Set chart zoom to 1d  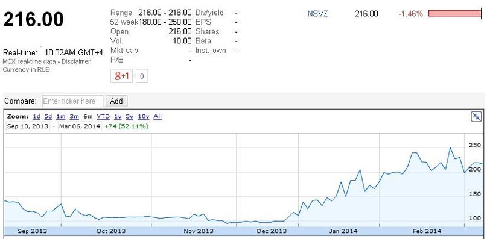click(36, 117)
